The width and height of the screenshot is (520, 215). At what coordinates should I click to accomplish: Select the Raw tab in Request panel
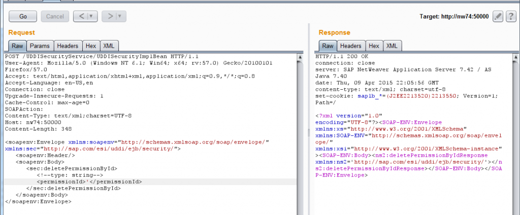click(17, 46)
